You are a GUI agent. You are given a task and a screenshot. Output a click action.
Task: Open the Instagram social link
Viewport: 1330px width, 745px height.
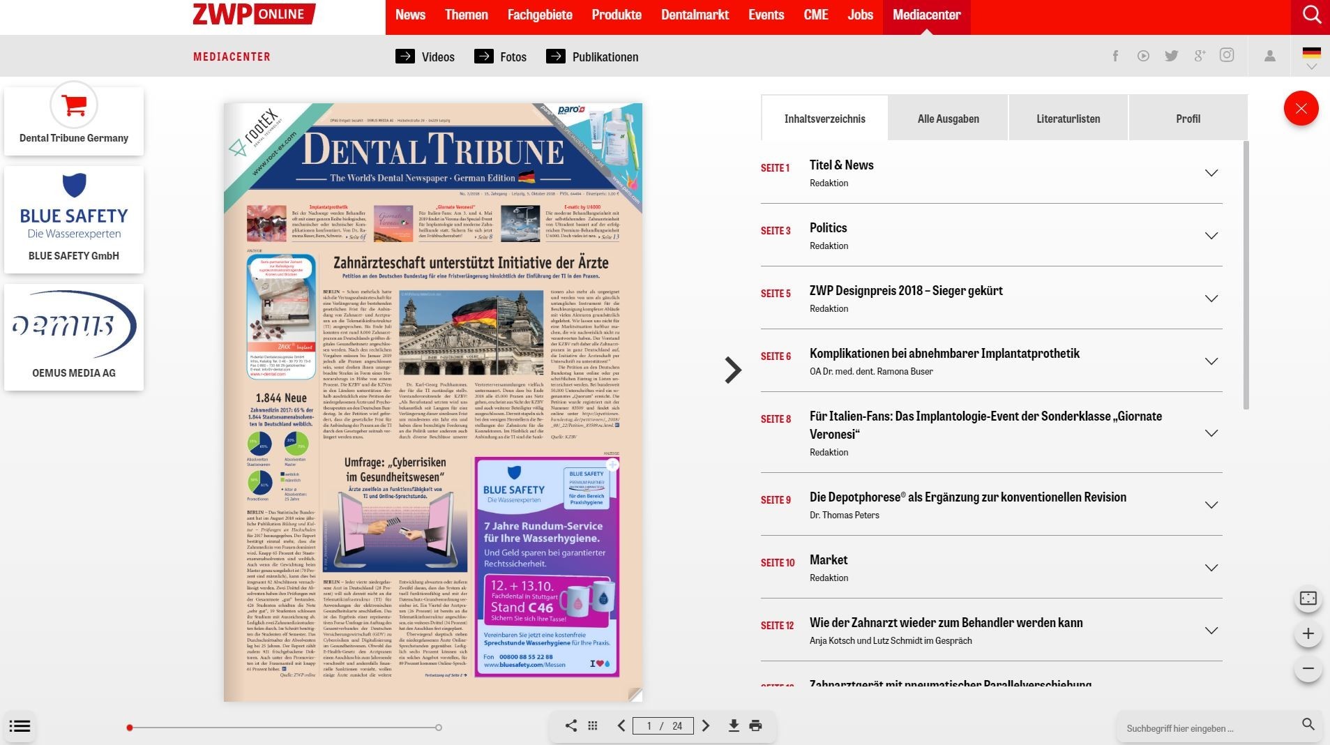click(x=1227, y=55)
